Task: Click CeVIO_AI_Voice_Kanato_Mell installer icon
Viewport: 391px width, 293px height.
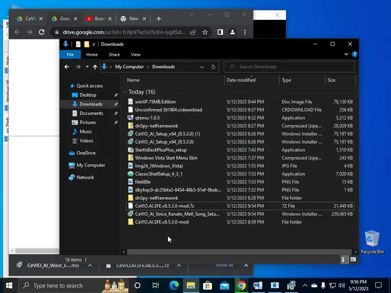Action: pyautogui.click(x=131, y=214)
